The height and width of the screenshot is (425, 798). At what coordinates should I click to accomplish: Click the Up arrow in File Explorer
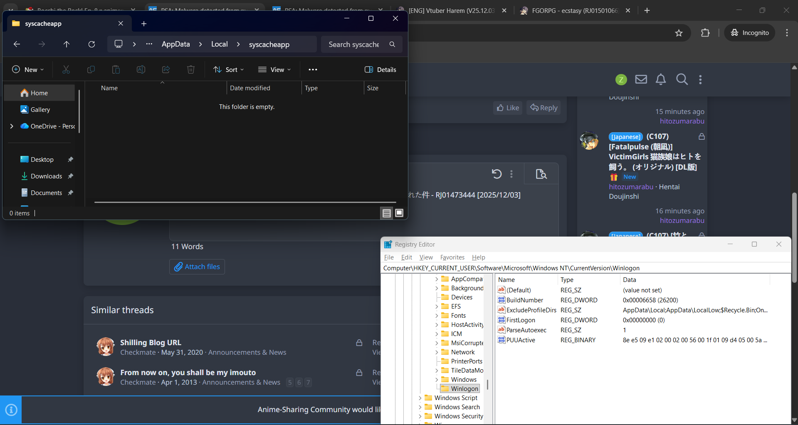(67, 44)
